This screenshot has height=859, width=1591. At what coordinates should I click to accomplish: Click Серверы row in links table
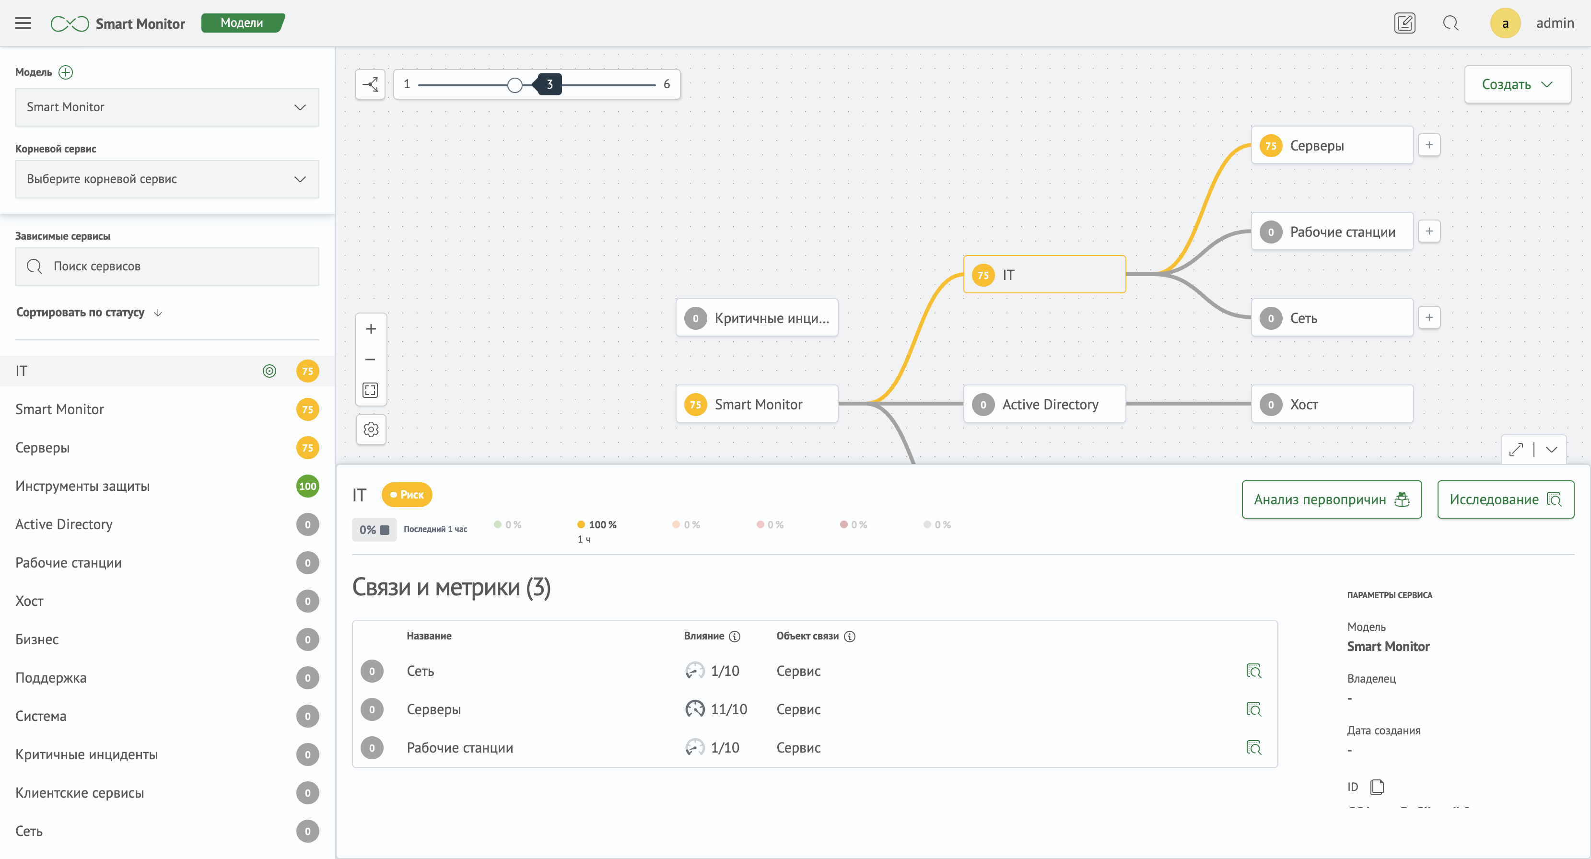pyautogui.click(x=815, y=709)
